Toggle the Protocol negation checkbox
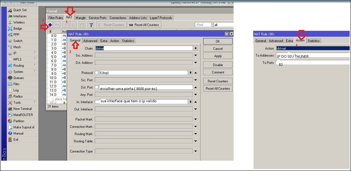This screenshot has height=171, width=351. (x=96, y=73)
